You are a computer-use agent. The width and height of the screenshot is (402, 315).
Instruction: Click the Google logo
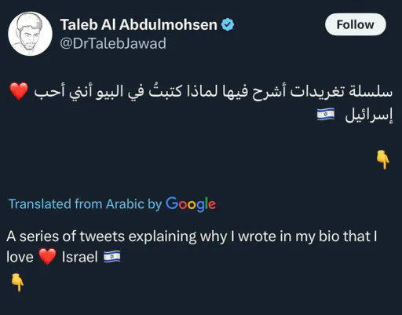coord(191,204)
